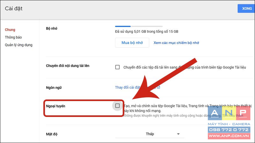Click the XONG button
Viewport: 255px width, 143px height.
(246, 9)
